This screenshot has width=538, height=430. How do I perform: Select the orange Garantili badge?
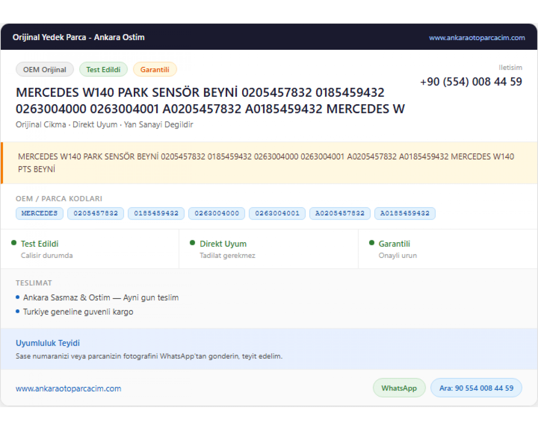click(155, 70)
